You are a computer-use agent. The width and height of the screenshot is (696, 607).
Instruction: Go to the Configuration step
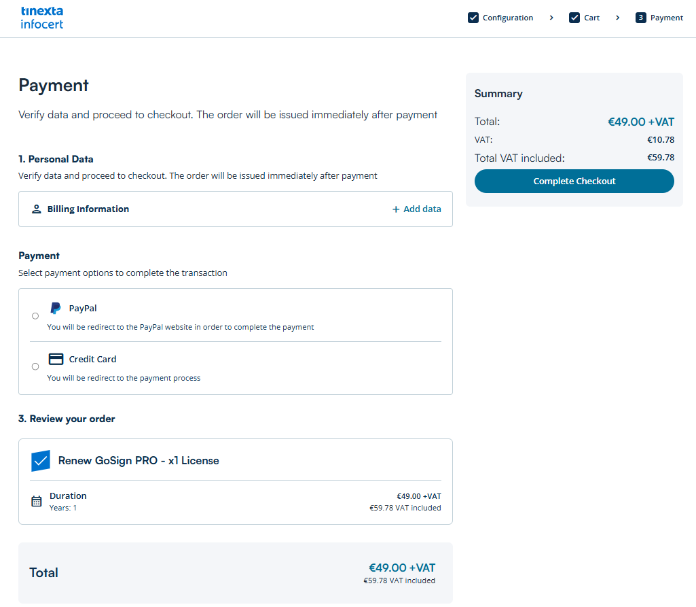pyautogui.click(x=508, y=18)
